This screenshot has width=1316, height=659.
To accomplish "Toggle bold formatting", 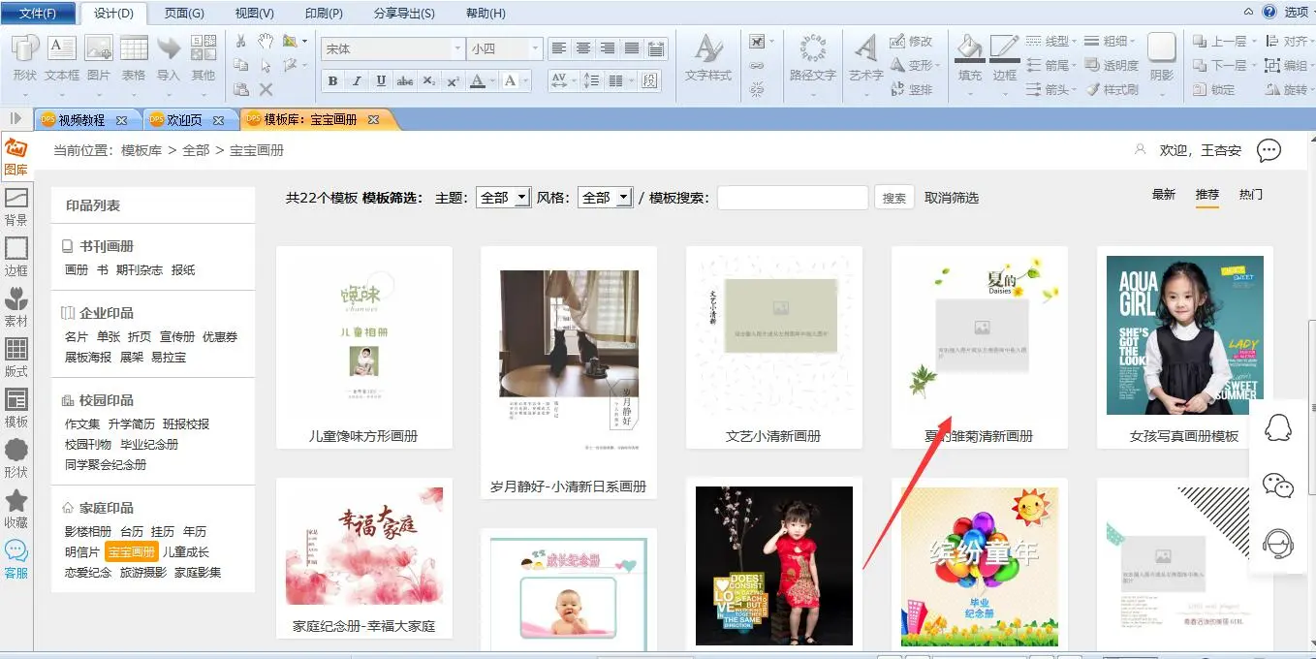I will 333,81.
